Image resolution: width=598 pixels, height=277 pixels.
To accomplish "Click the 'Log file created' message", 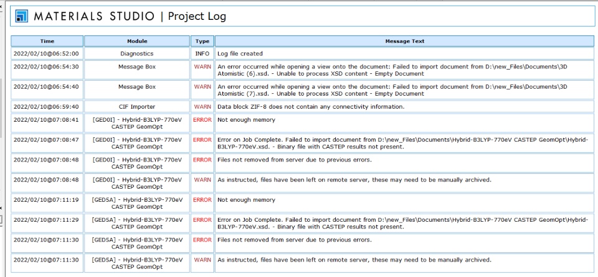I will point(404,53).
